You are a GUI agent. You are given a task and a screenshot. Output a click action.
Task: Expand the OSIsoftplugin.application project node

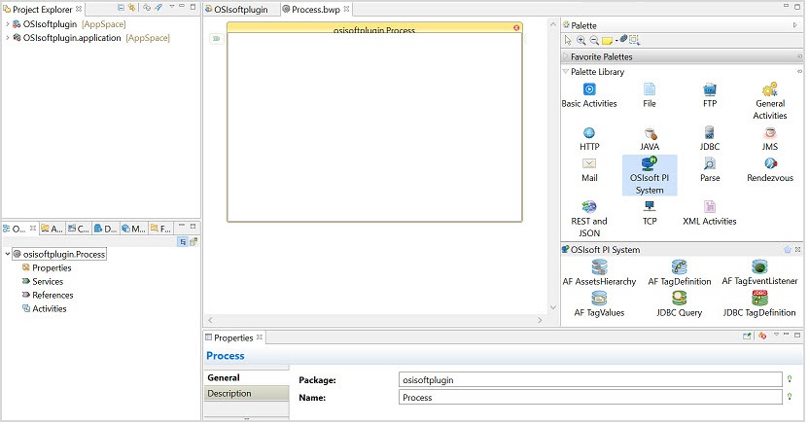point(7,38)
